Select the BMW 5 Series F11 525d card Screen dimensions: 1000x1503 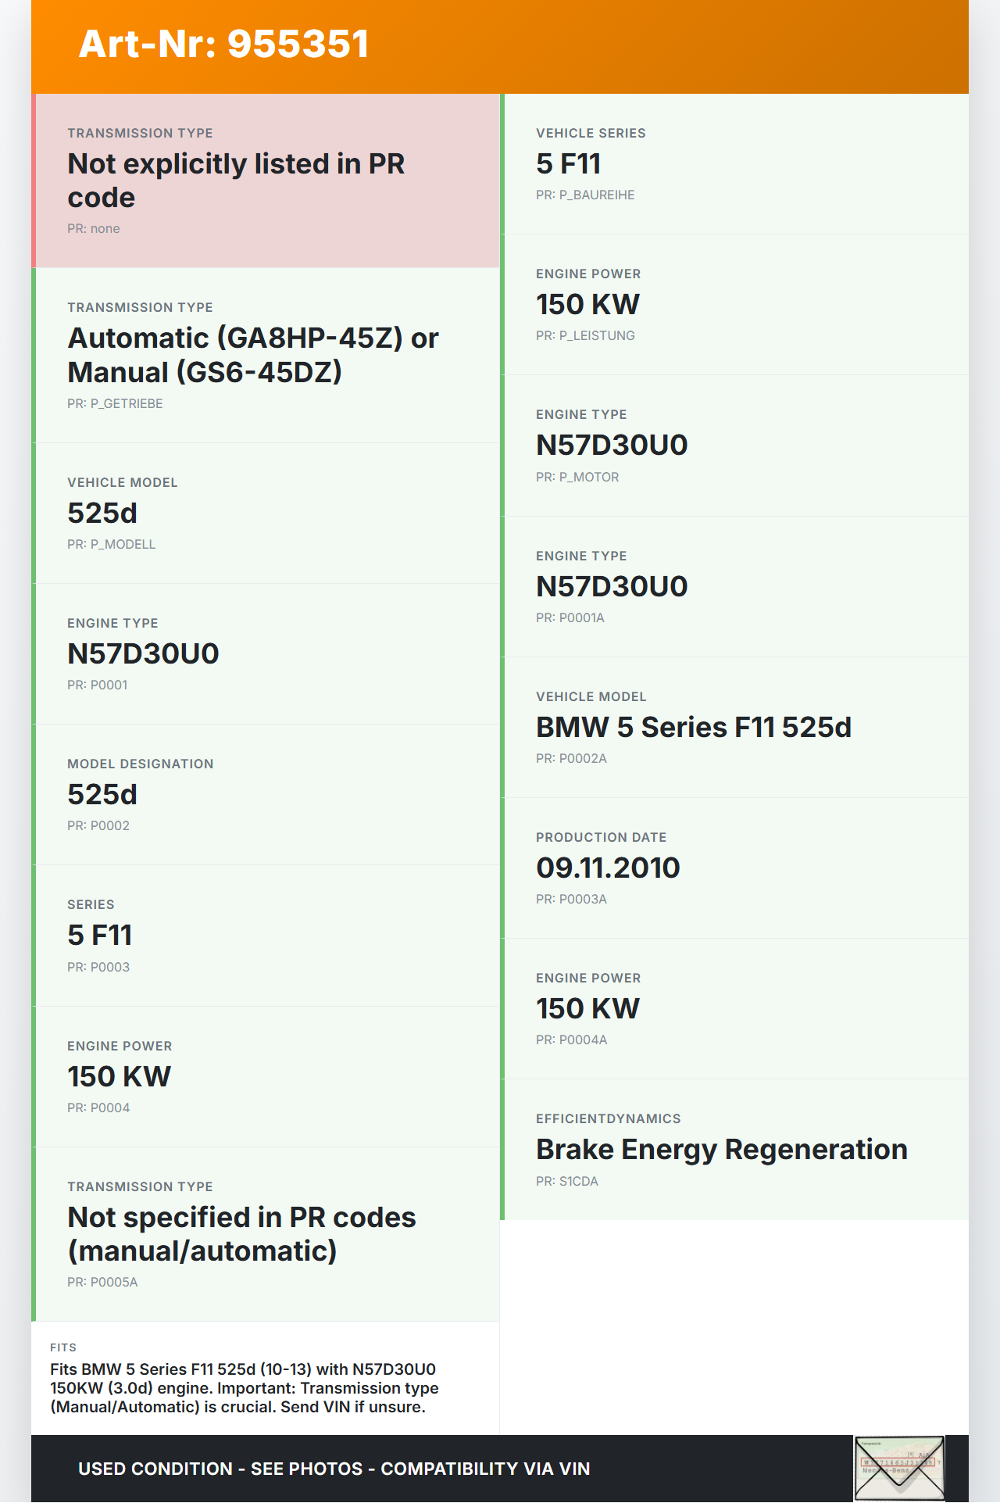tap(734, 727)
